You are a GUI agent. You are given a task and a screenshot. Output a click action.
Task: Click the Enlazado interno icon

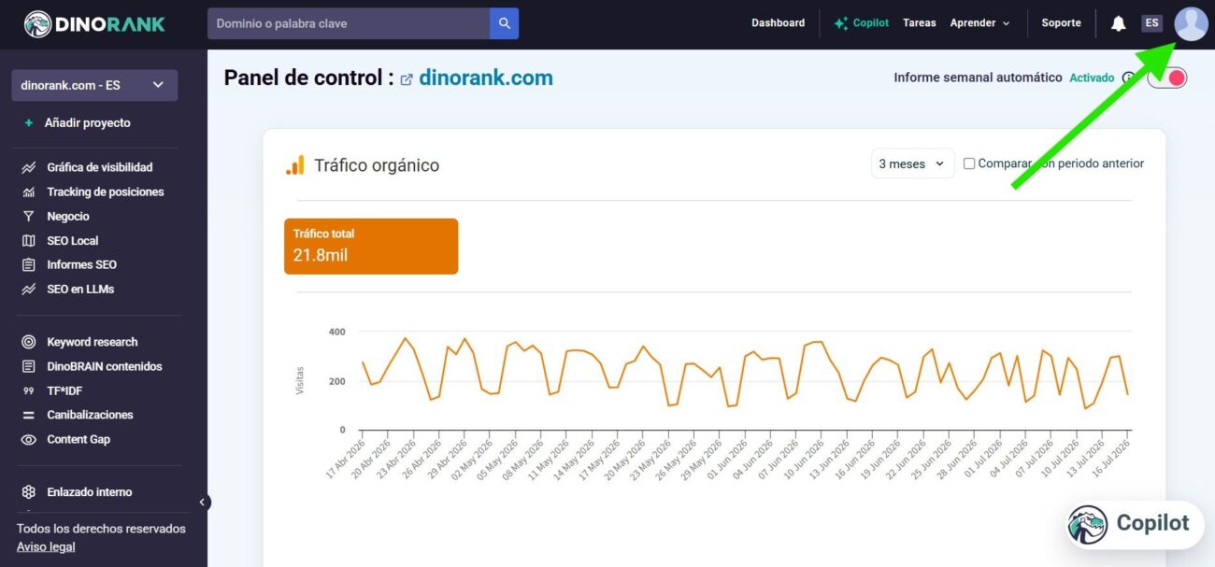click(x=28, y=491)
